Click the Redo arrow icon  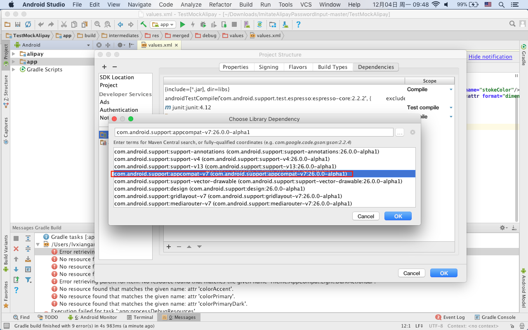51,24
